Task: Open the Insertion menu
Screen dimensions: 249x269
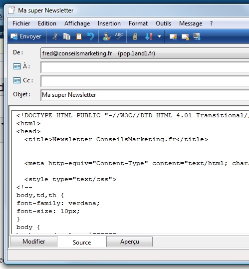Action: [x=109, y=23]
